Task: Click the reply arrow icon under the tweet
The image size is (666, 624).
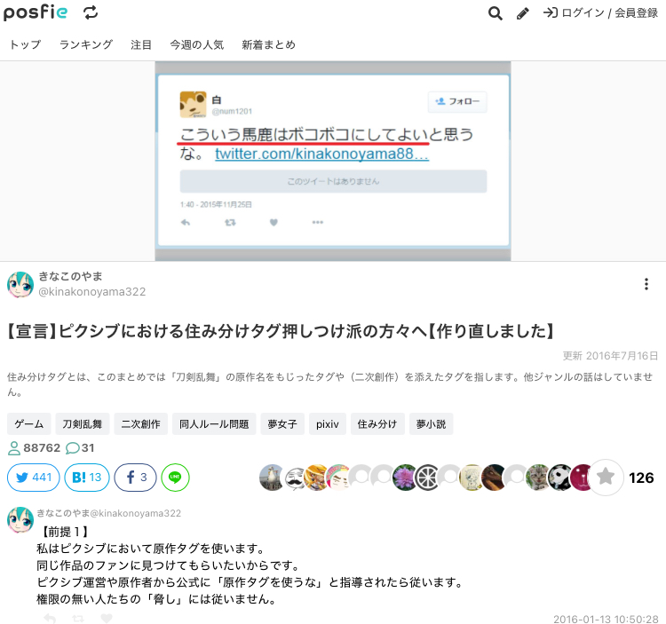Action: (51, 619)
